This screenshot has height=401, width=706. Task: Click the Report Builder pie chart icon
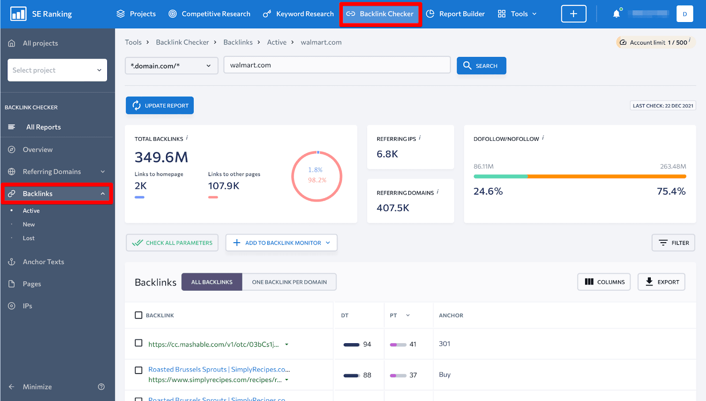tap(430, 14)
